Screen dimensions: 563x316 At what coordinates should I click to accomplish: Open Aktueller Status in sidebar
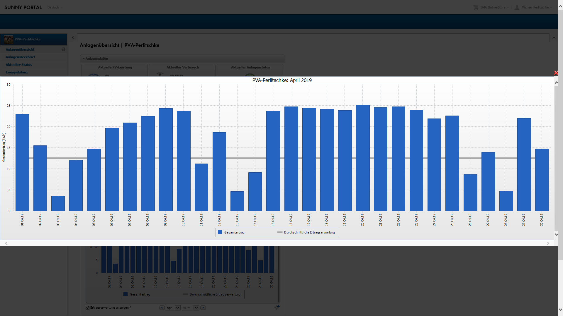pyautogui.click(x=19, y=65)
